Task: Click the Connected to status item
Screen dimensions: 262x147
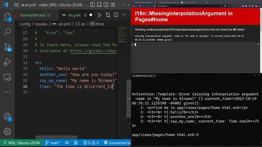Action: (x=117, y=143)
